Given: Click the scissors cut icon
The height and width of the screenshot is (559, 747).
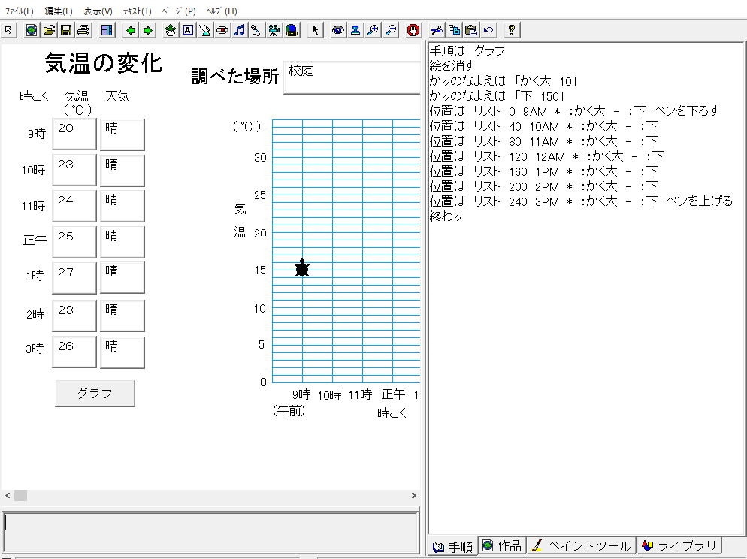Looking at the screenshot, I should click(436, 30).
